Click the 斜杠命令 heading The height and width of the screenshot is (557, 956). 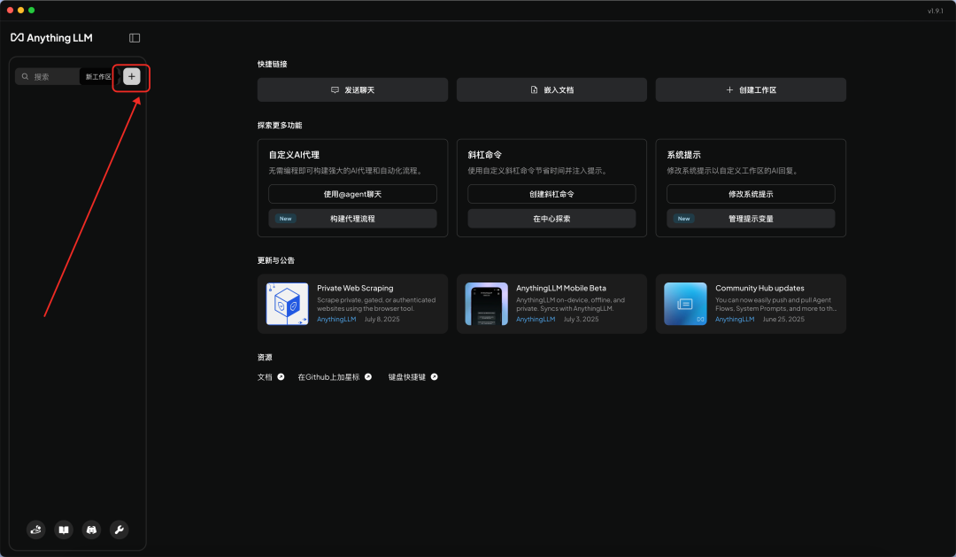pos(485,155)
